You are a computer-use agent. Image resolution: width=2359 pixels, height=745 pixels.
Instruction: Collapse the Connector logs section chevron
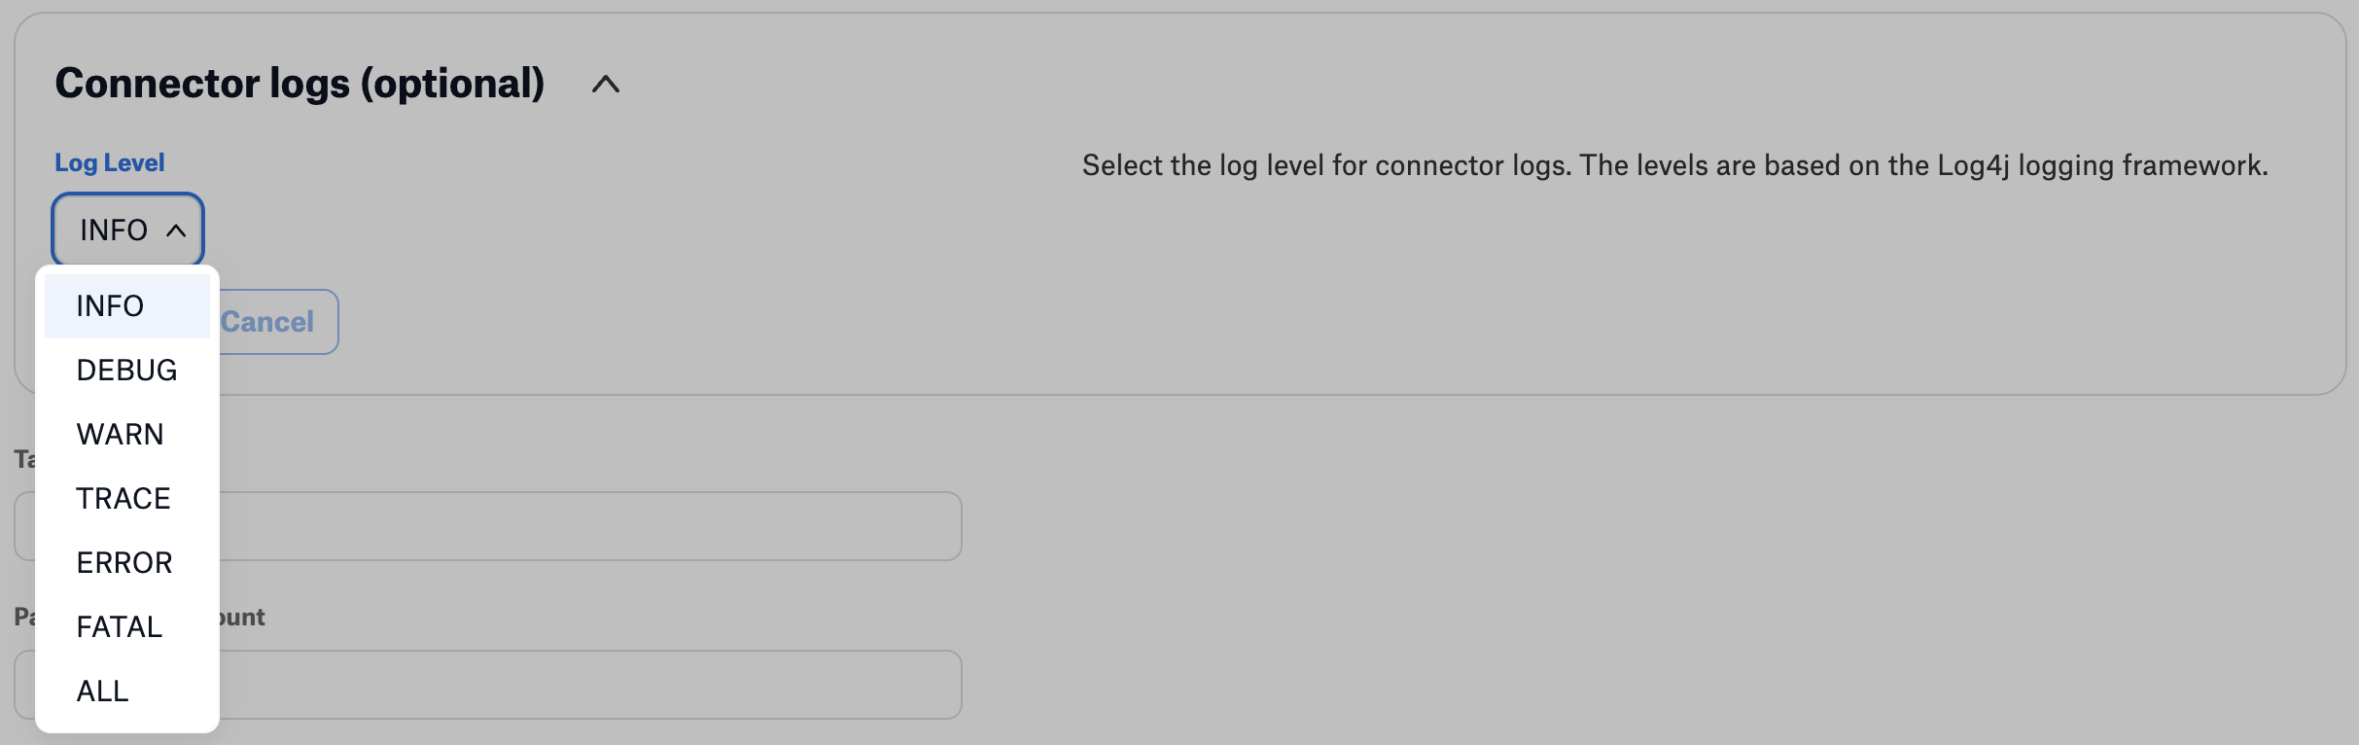[x=605, y=85]
